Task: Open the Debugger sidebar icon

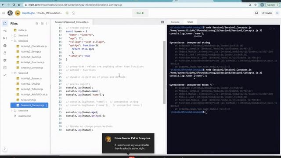Action: click(x=5, y=38)
